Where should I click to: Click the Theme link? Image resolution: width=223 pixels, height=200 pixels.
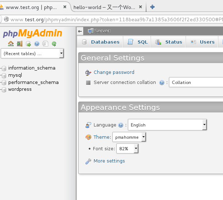[x=102, y=137]
